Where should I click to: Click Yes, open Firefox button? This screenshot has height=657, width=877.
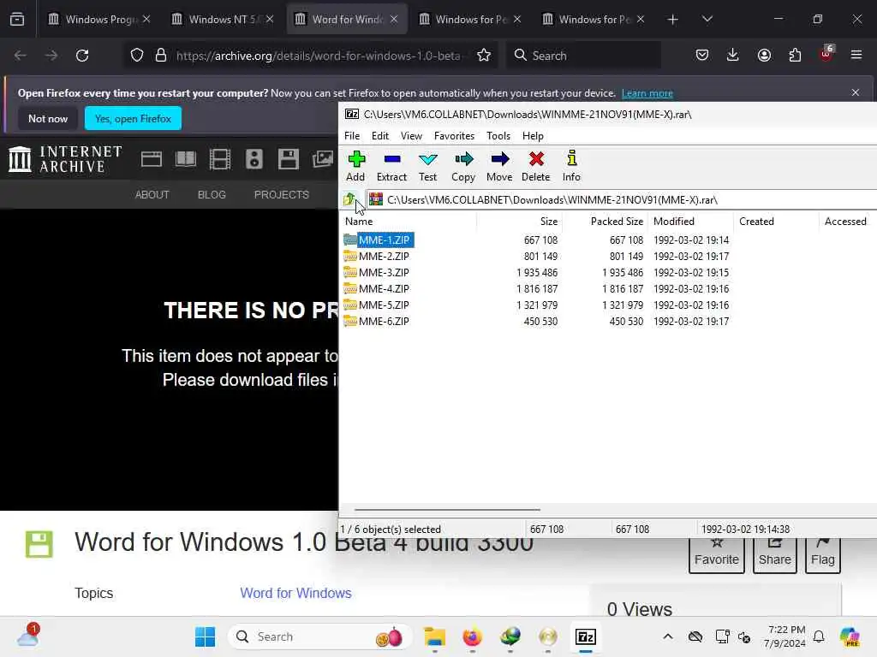tap(133, 118)
